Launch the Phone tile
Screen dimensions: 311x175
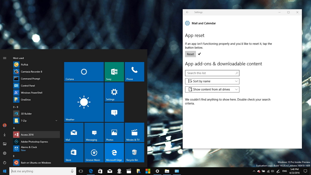point(135,72)
